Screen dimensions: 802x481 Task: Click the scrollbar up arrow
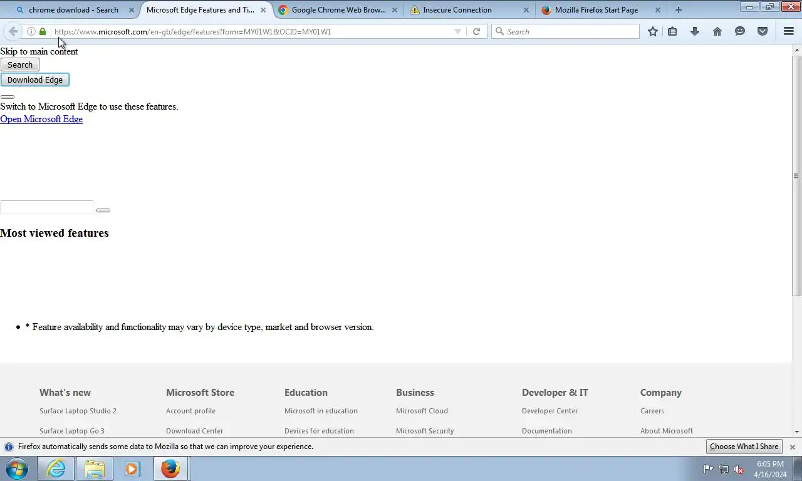[797, 49]
